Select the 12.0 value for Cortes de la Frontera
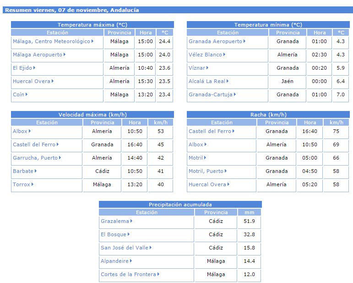Screen dimensions: 353x283 click(249, 274)
